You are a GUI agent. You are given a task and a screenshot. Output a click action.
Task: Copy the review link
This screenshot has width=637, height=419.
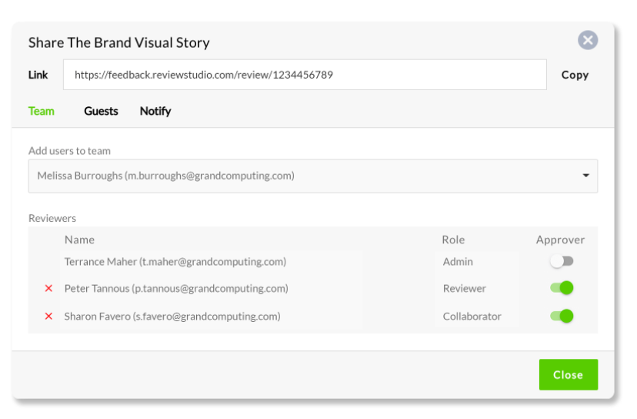(575, 75)
